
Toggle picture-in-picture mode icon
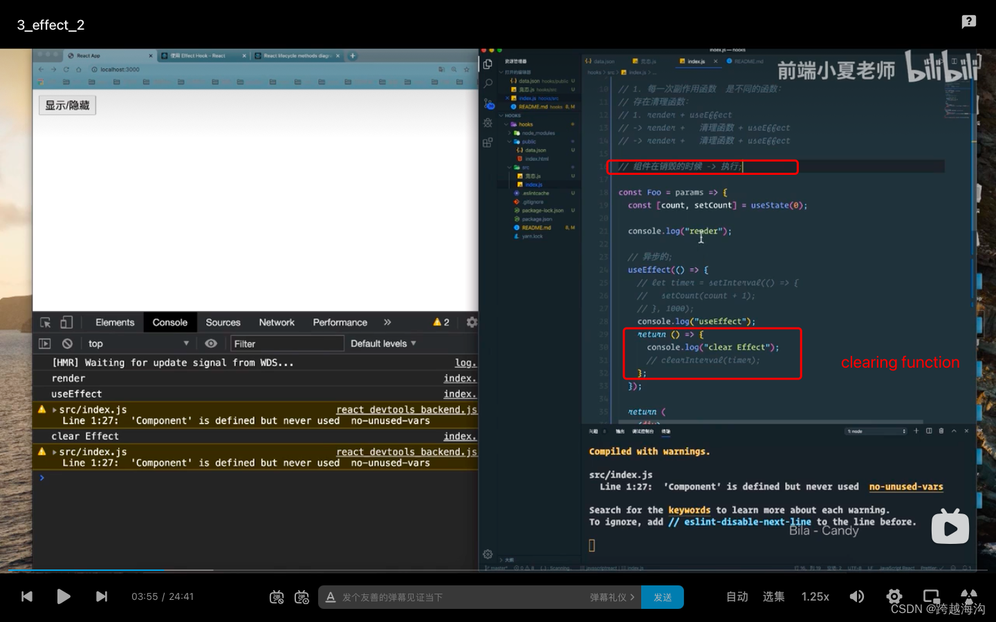[x=932, y=596]
